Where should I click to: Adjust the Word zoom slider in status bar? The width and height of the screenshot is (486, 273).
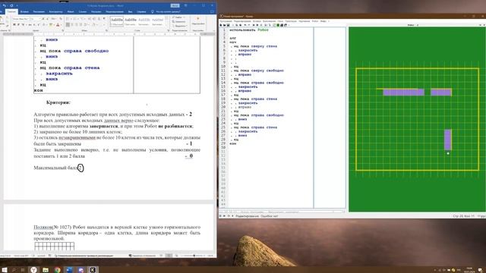194,256
